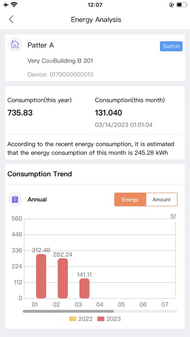The width and height of the screenshot is (190, 337).
Task: Tap the back arrow in header
Action: (x=11, y=19)
